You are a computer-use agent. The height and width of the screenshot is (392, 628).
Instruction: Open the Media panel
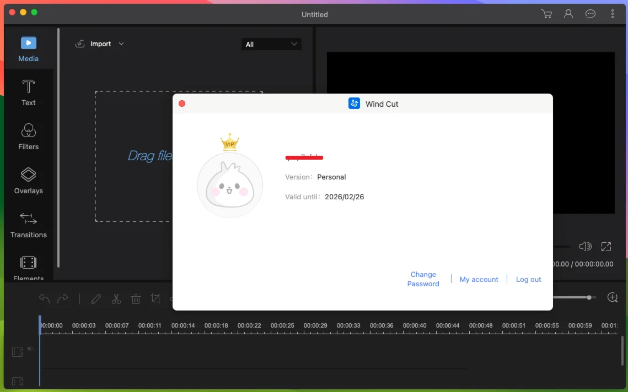pos(29,49)
